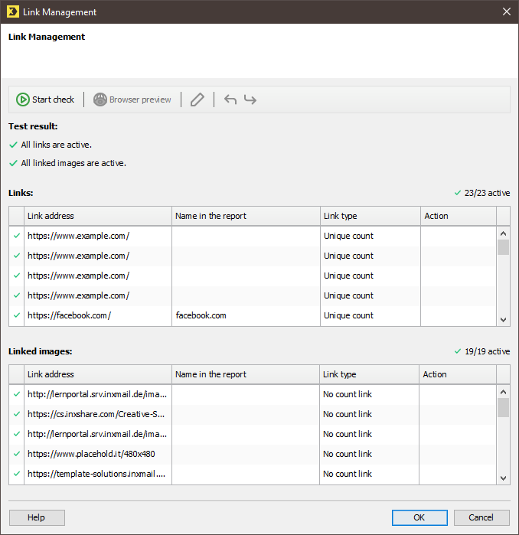Click the facebook.com report name cell
Screen dimensions: 519x535
coord(246,315)
